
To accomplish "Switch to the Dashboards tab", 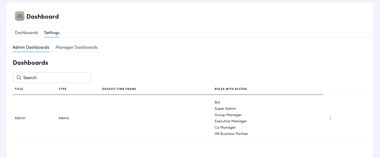I will point(26,33).
